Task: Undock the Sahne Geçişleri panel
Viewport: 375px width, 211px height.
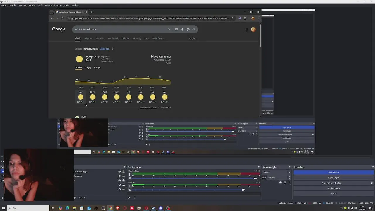Action: pyautogui.click(x=290, y=167)
